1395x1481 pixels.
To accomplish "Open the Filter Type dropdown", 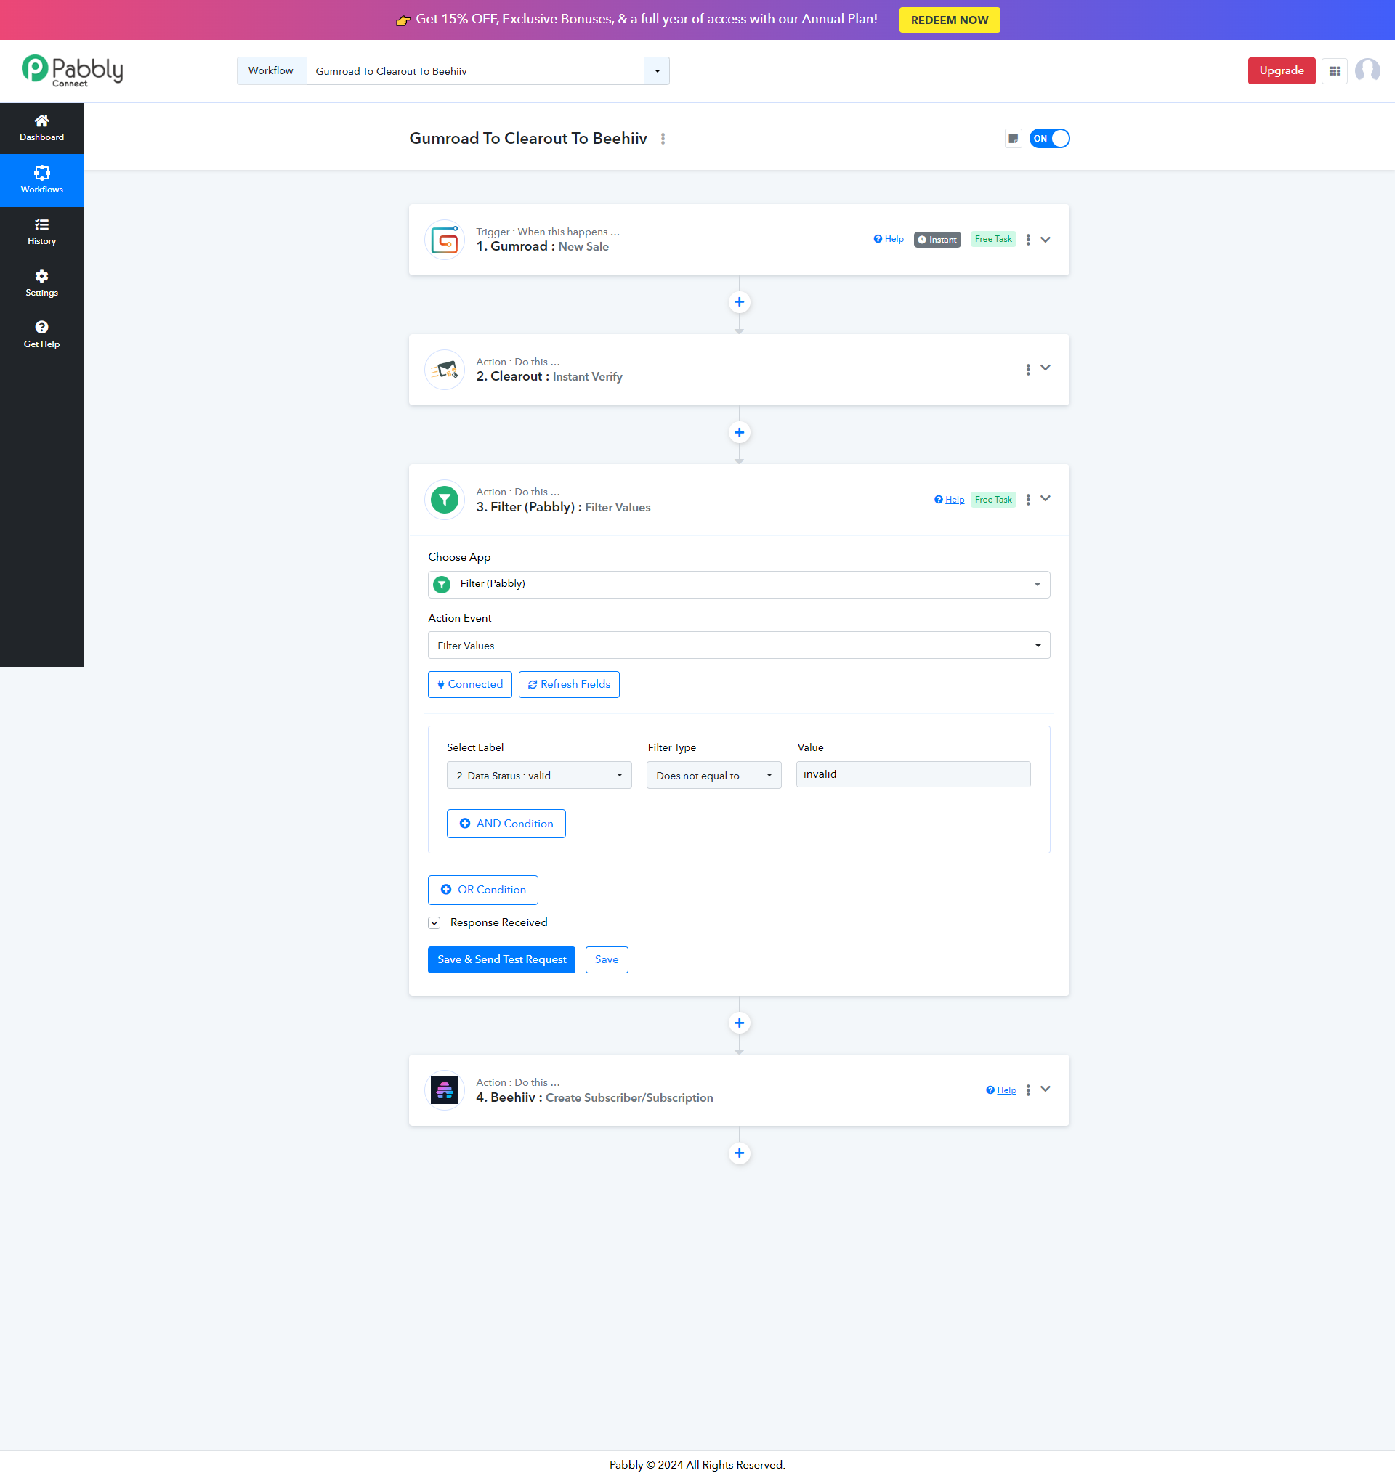I will tap(714, 776).
